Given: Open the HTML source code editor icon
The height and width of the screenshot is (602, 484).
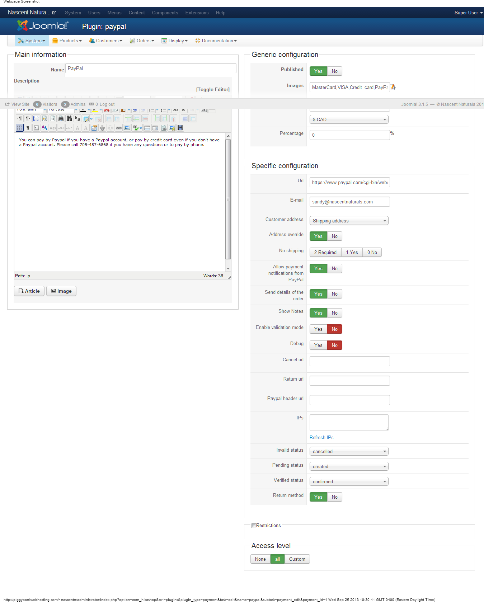Looking at the screenshot, I should pyautogui.click(x=53, y=118).
